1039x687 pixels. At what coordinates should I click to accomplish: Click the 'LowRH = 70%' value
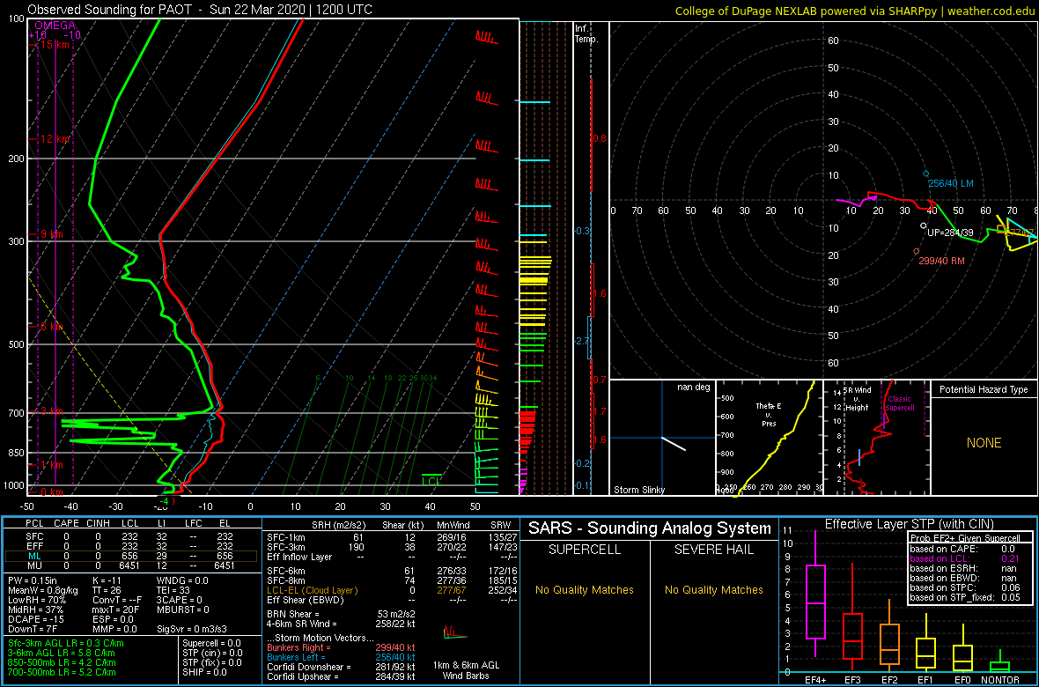(x=36, y=600)
